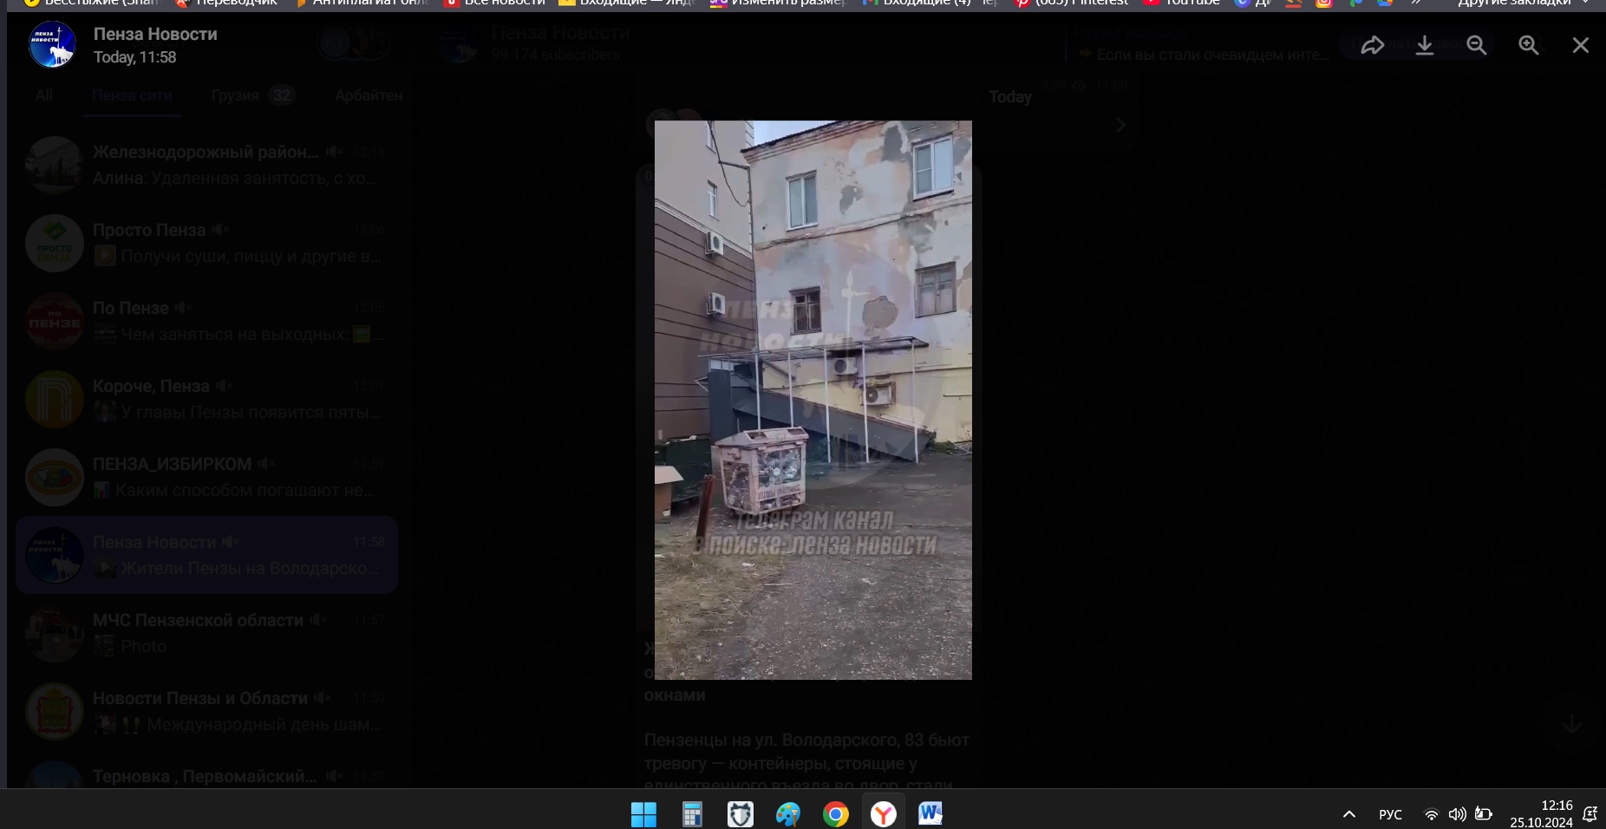Image resolution: width=1606 pixels, height=829 pixels.
Task: Open the Windows Start menu
Action: (643, 814)
